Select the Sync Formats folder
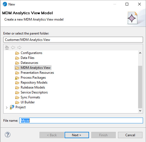 click(30, 97)
